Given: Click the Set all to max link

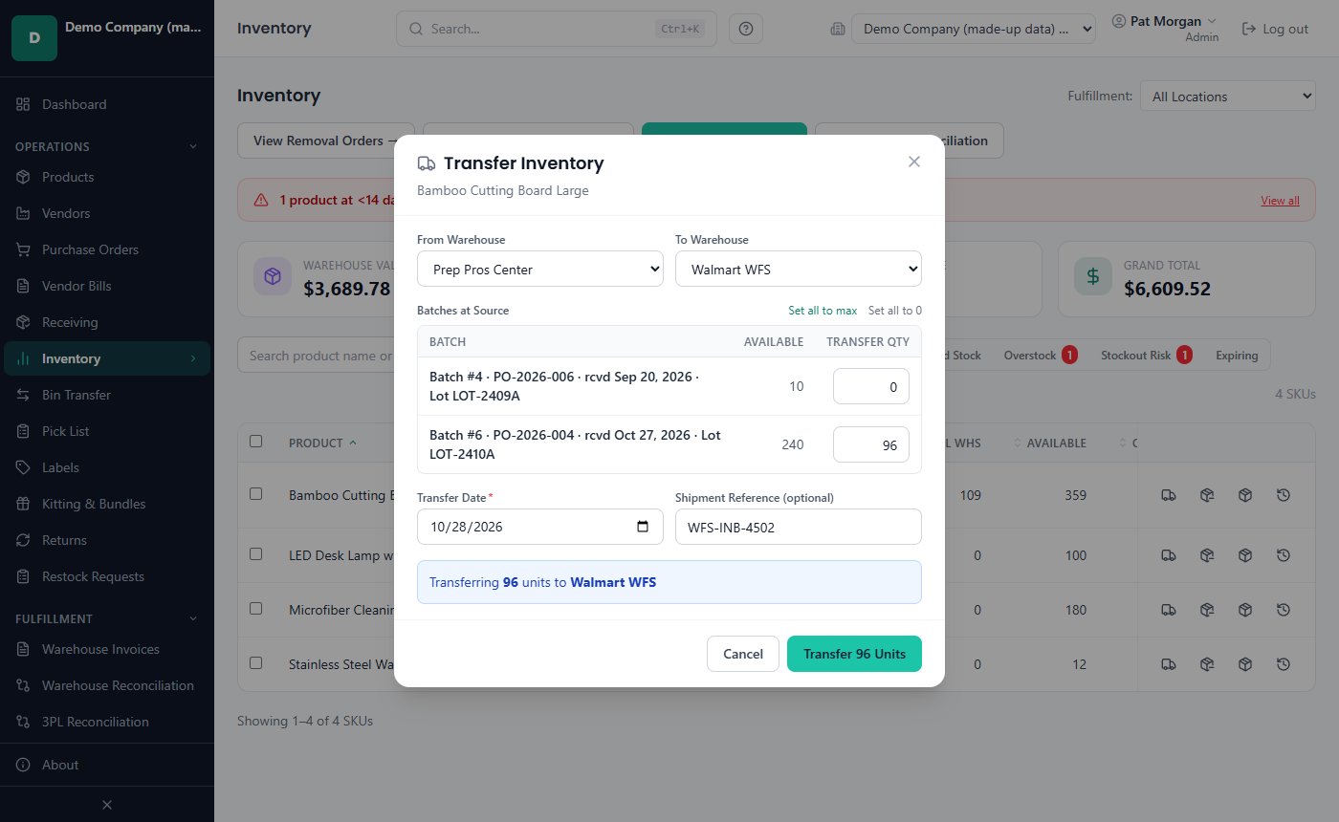Looking at the screenshot, I should (x=823, y=311).
